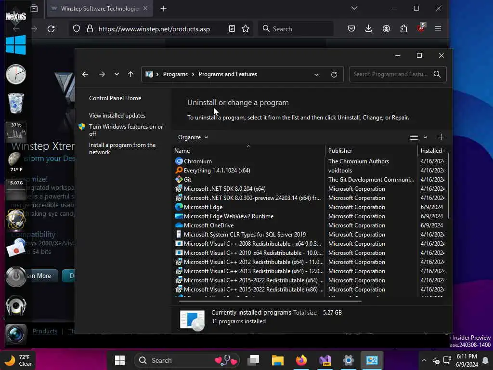Sort list by Installed On column header
Viewport: 493px width, 370px height.
point(432,151)
